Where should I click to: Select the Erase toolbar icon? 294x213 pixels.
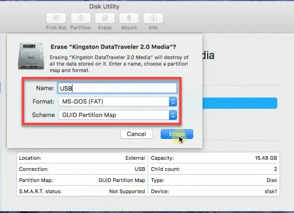pos(105,18)
